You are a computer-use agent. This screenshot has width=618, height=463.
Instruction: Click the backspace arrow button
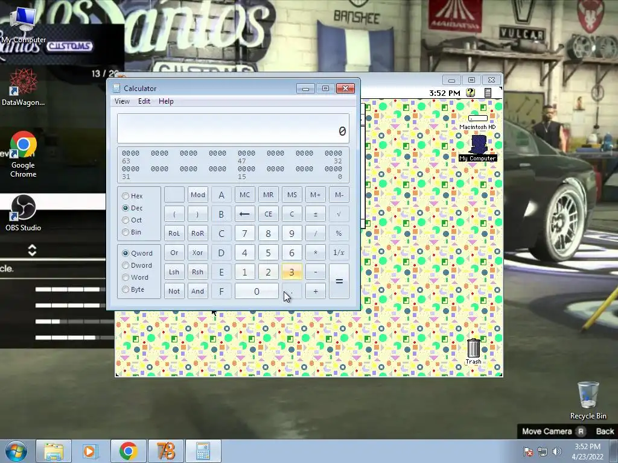244,214
